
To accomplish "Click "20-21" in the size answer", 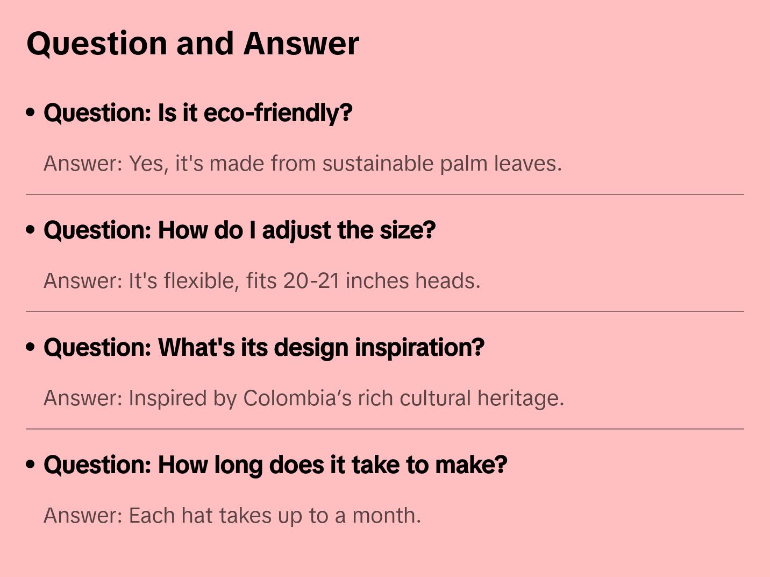I will click(311, 281).
